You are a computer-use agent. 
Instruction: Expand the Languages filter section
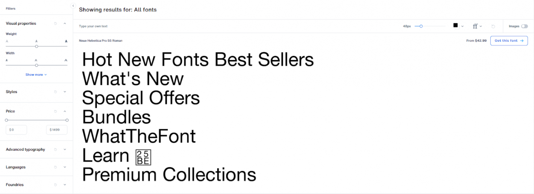click(65, 167)
